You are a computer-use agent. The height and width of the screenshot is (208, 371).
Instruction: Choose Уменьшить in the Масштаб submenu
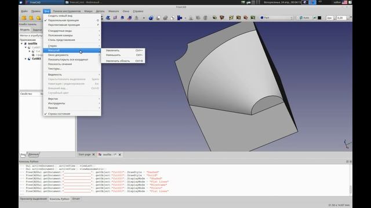point(123,55)
